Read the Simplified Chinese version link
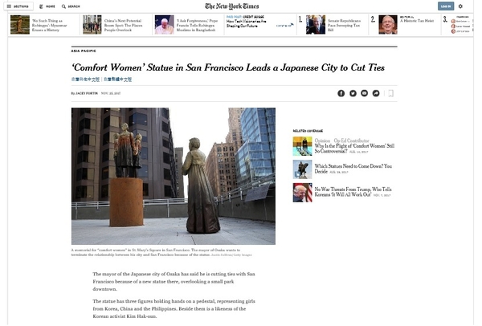Viewport: 482px width, 326px height. 85,79
